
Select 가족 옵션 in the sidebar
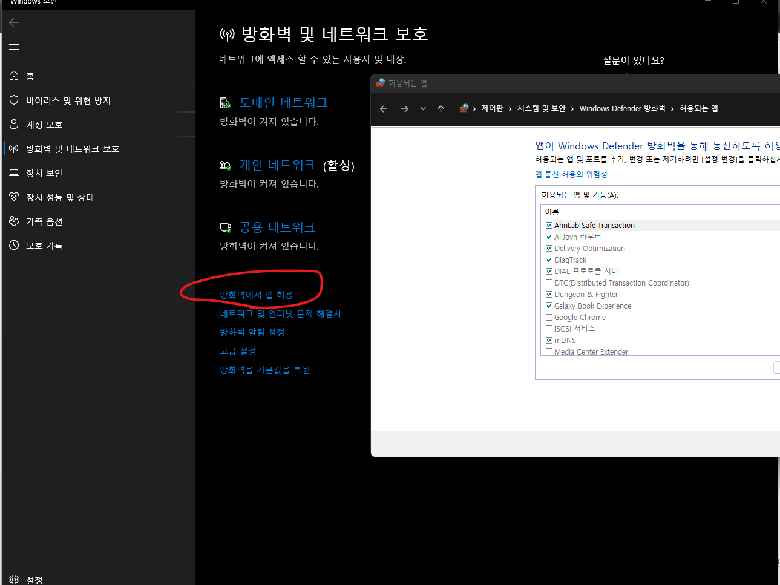click(x=99, y=221)
